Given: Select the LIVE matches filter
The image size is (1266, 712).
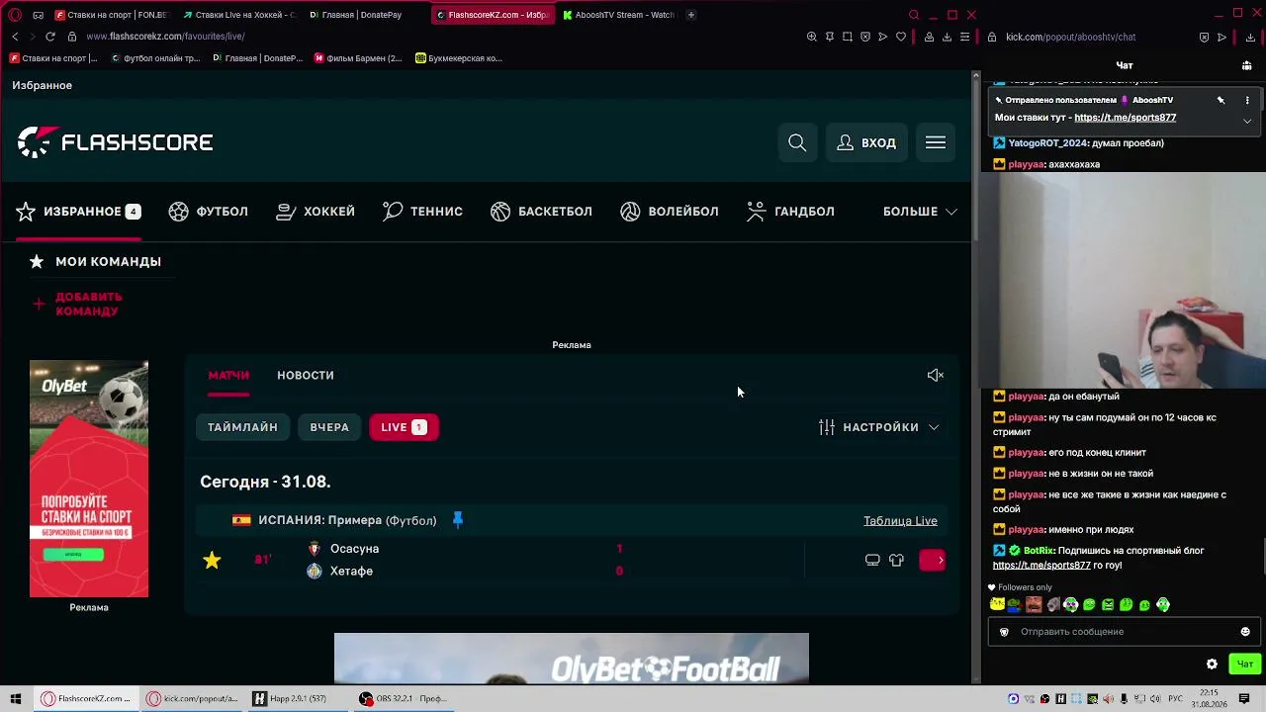Looking at the screenshot, I should click(404, 427).
